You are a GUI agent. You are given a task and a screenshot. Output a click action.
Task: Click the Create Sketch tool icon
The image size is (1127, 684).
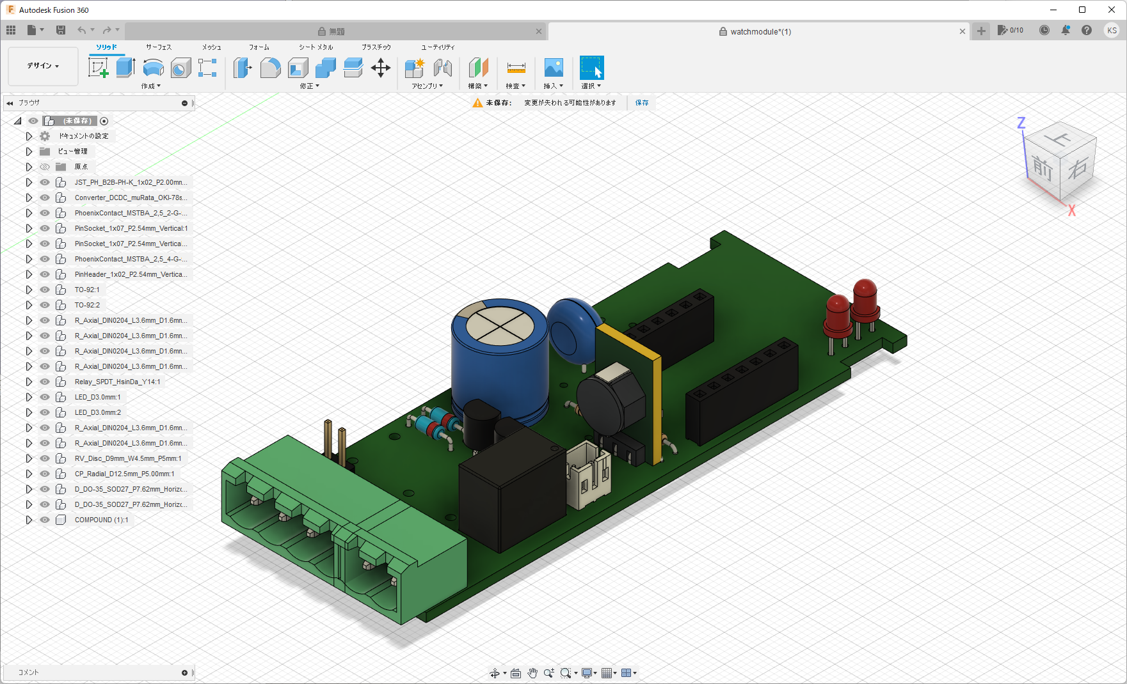98,67
